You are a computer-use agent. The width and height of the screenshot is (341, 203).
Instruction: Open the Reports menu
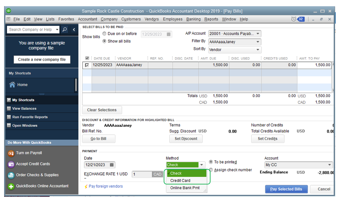211,19
